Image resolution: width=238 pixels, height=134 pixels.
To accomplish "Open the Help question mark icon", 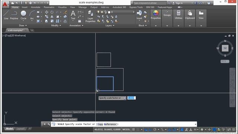I will click(209, 3).
